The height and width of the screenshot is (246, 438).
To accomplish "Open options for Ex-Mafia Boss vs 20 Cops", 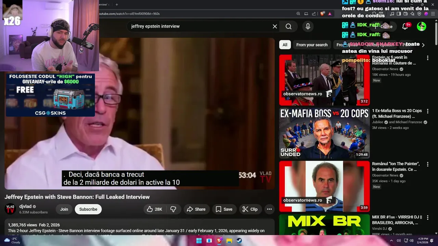I will (x=427, y=111).
